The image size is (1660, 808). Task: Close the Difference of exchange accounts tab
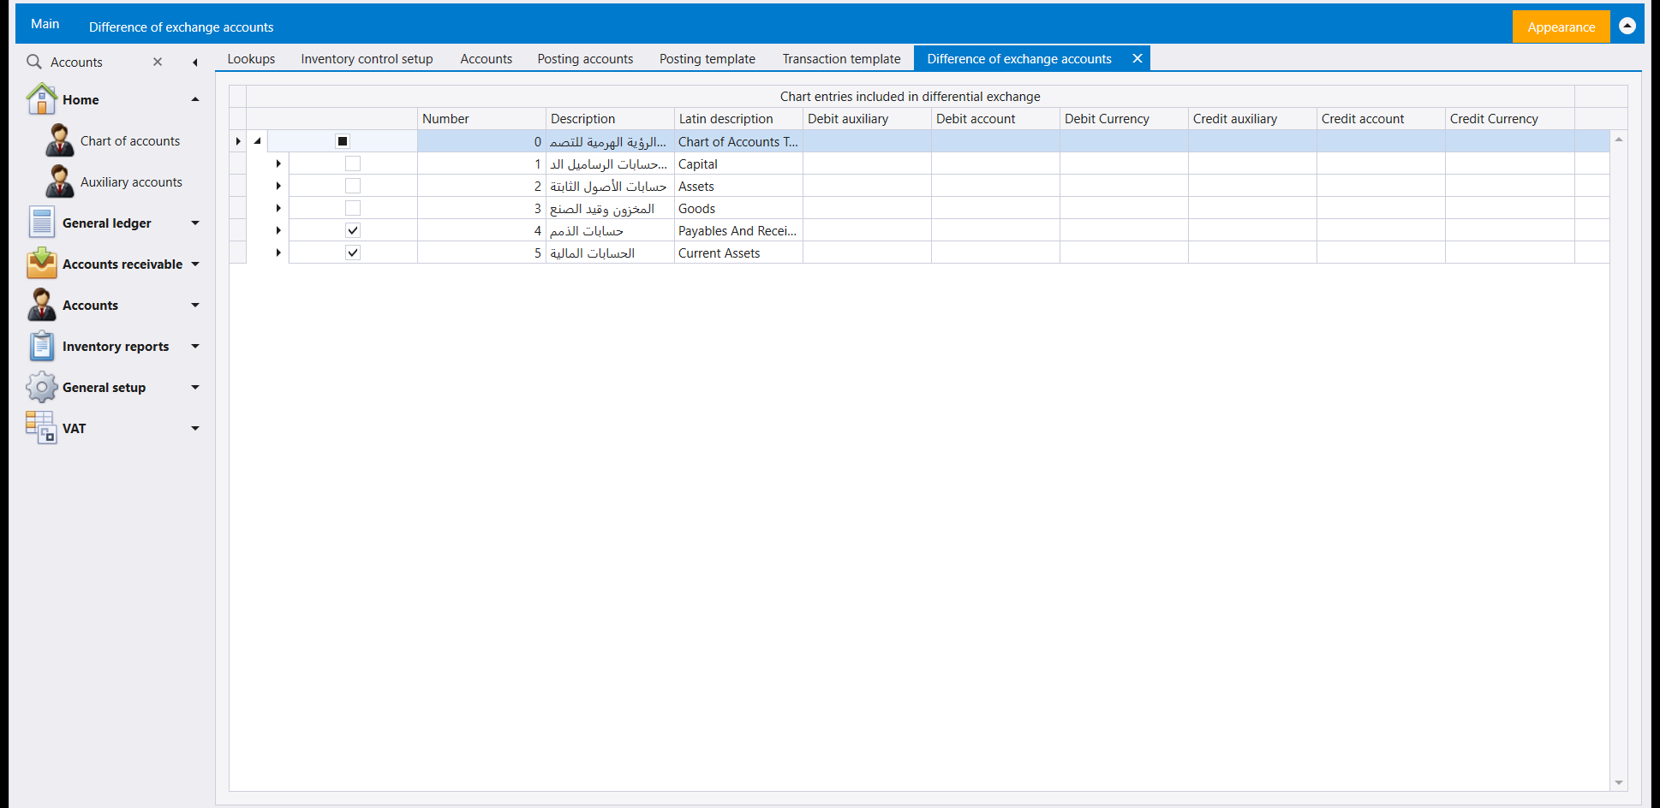pyautogui.click(x=1138, y=58)
